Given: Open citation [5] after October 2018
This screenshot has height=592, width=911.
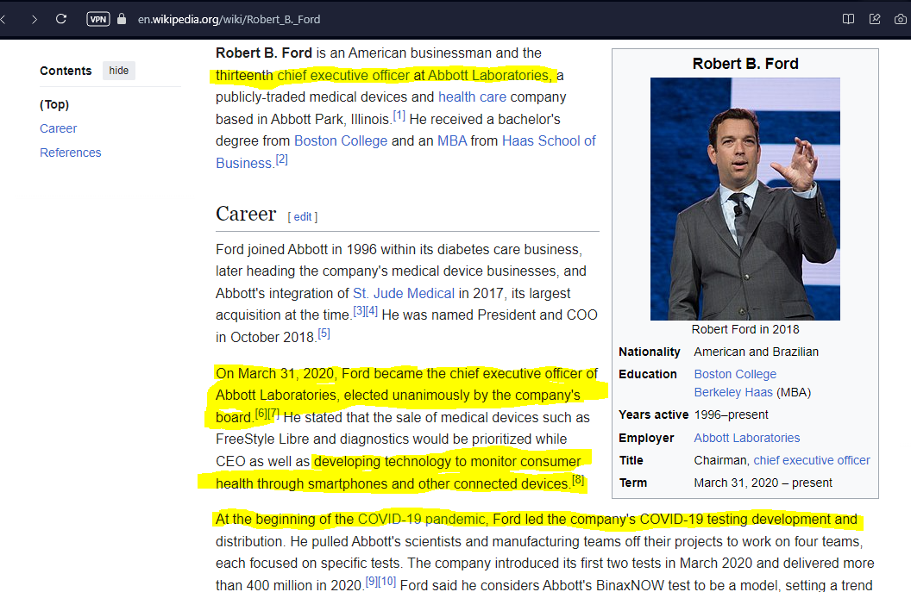Looking at the screenshot, I should (x=324, y=333).
